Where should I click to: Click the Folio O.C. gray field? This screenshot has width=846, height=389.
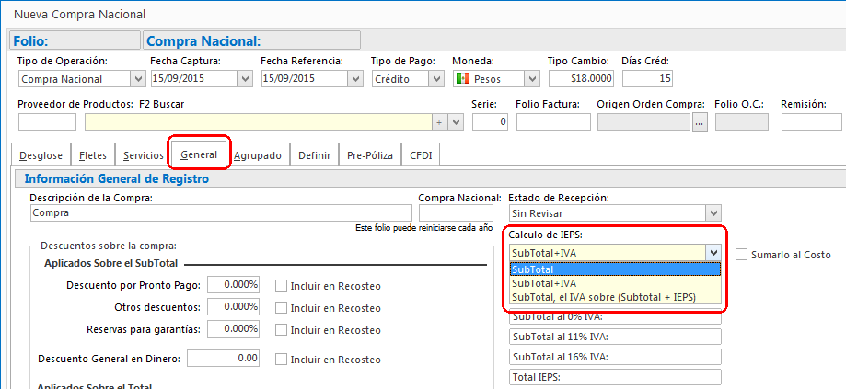pyautogui.click(x=742, y=121)
